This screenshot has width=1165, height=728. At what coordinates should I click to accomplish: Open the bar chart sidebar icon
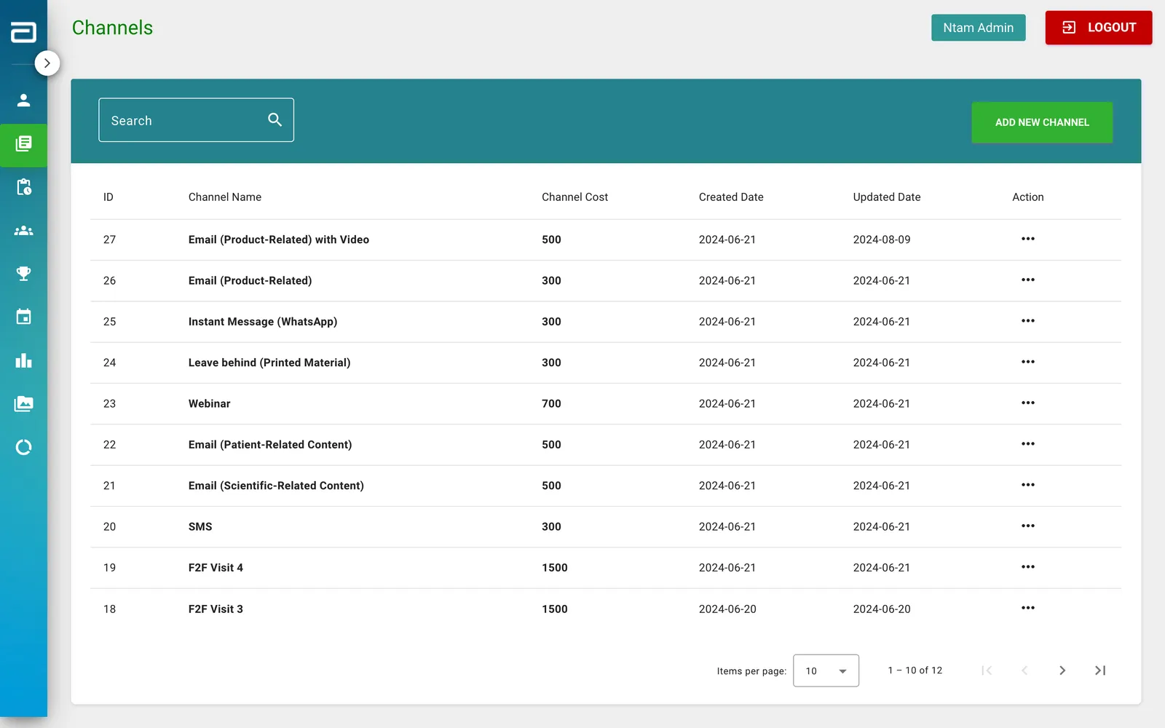point(23,360)
